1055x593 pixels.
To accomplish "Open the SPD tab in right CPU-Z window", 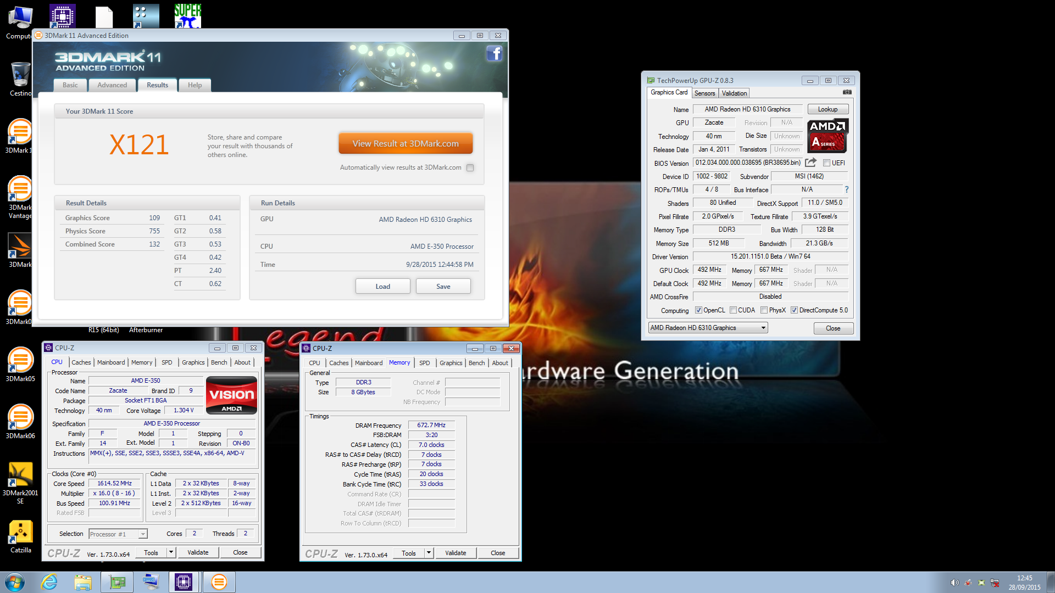I will coord(425,363).
